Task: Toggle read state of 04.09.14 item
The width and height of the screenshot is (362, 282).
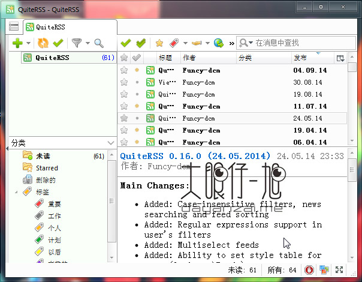Action: (137, 70)
